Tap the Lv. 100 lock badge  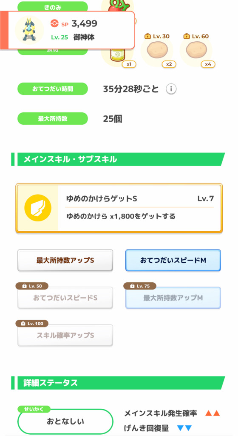point(32,324)
